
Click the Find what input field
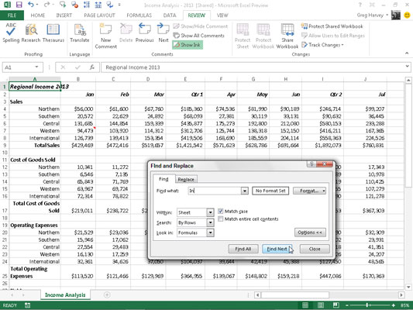(215, 191)
